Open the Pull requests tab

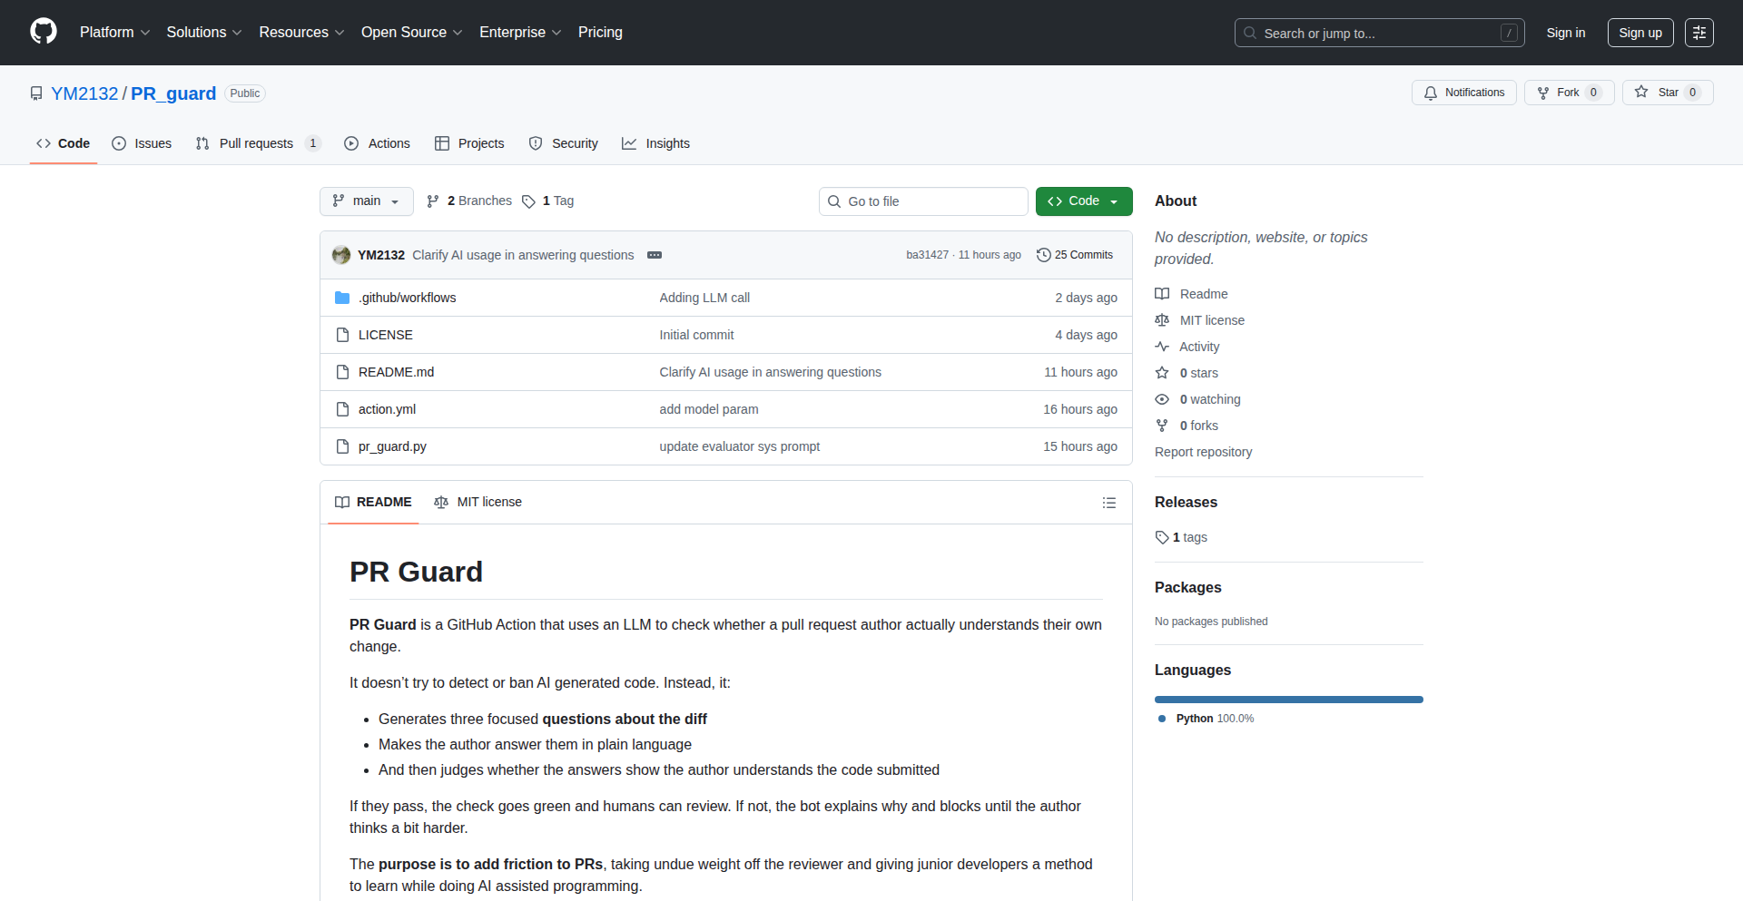(x=258, y=143)
